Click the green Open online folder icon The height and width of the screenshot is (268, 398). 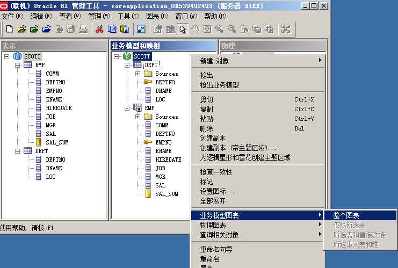34,29
